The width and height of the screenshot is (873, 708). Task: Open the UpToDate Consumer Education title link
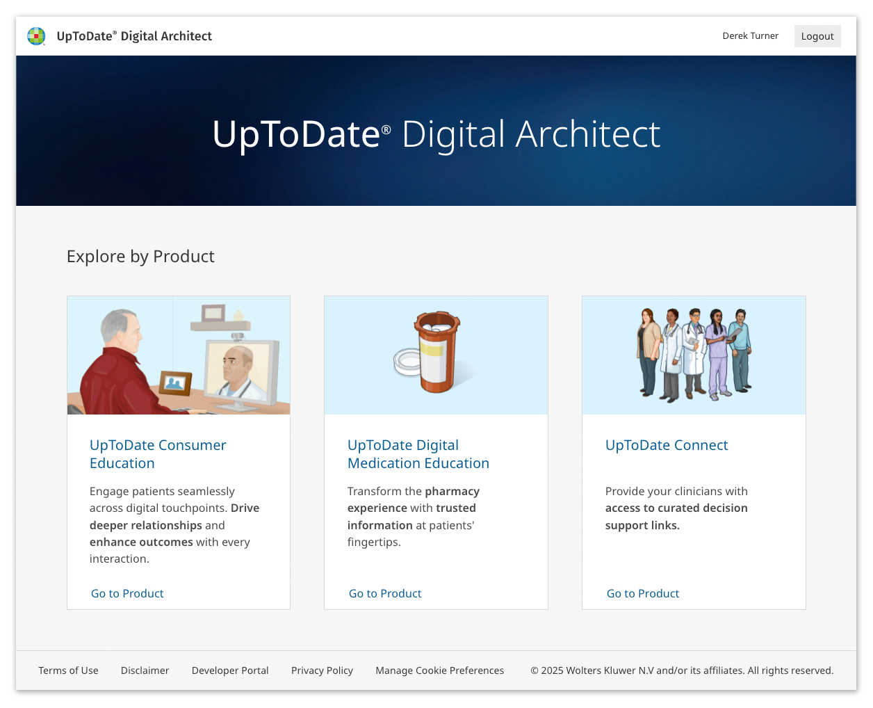158,454
